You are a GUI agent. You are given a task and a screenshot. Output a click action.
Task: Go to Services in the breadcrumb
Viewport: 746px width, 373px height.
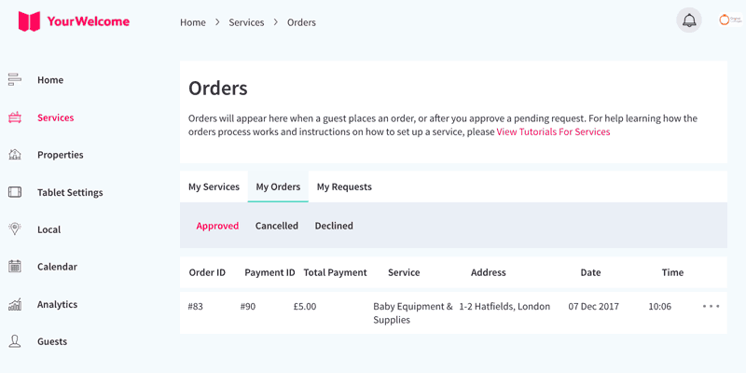pos(246,22)
